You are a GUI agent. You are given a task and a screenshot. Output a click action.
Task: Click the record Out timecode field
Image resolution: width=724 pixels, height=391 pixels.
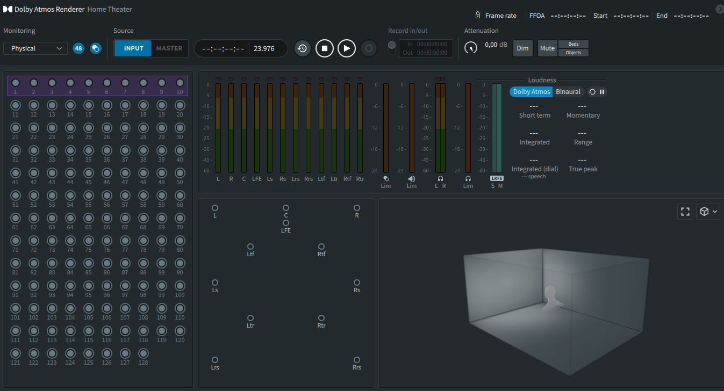tap(432, 53)
